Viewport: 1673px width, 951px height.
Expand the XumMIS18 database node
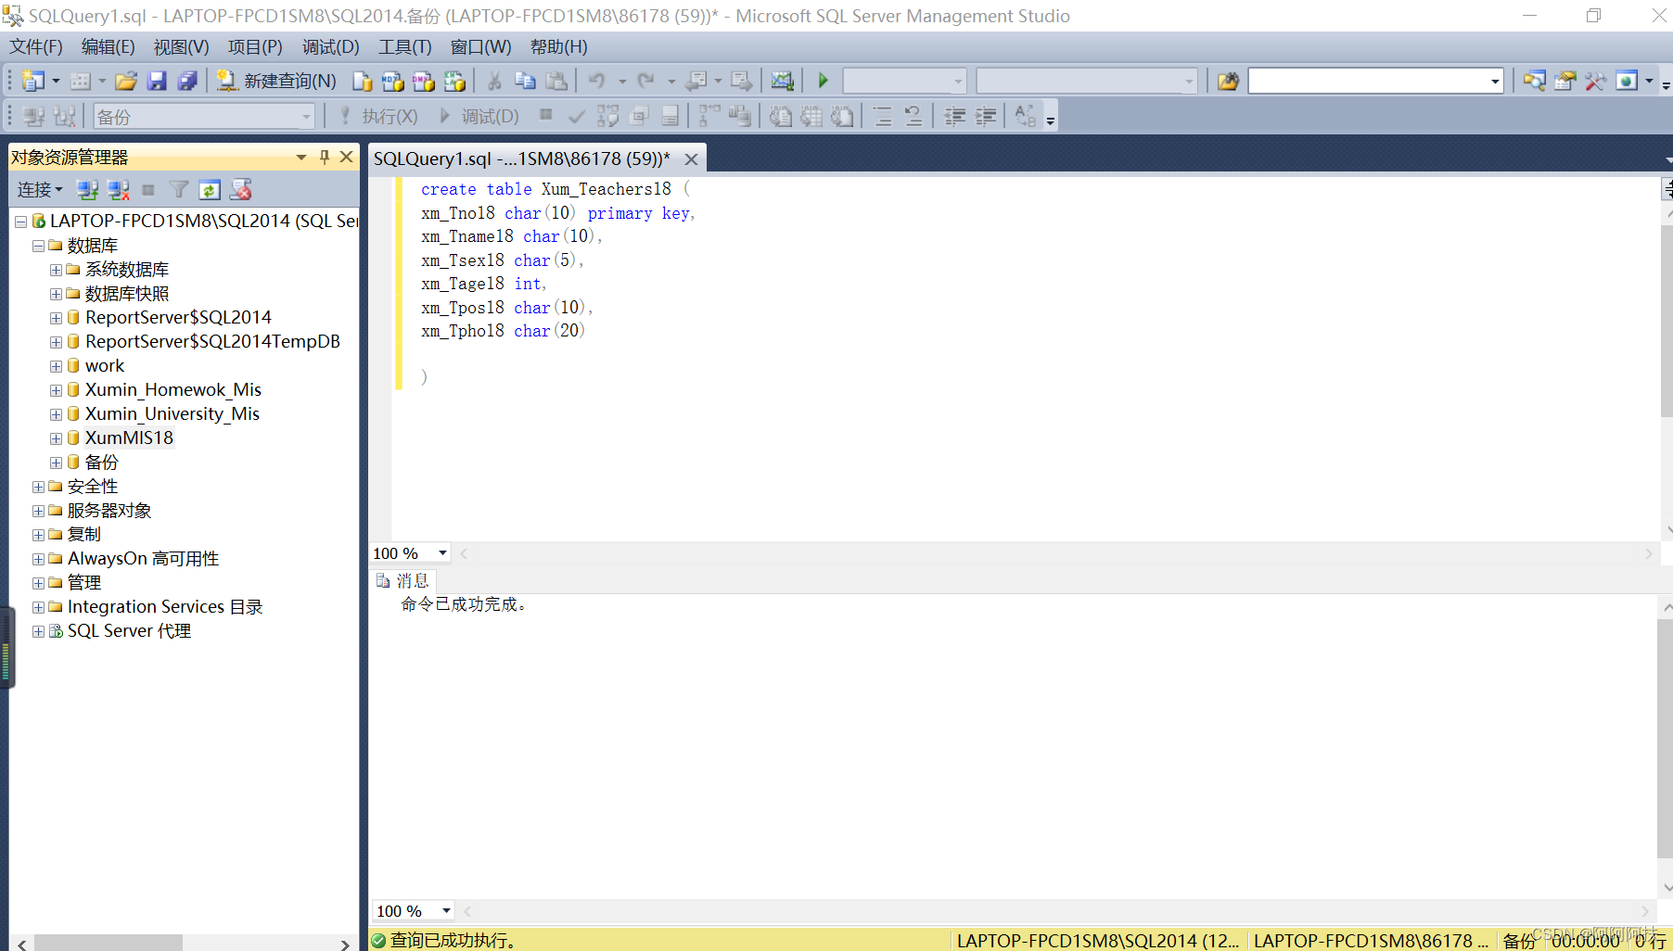pyautogui.click(x=56, y=438)
